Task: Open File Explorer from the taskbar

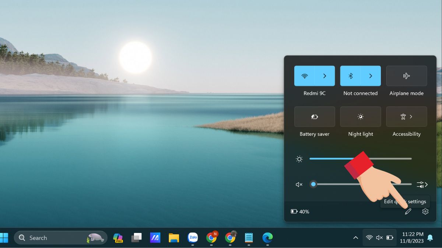Action: point(174,238)
